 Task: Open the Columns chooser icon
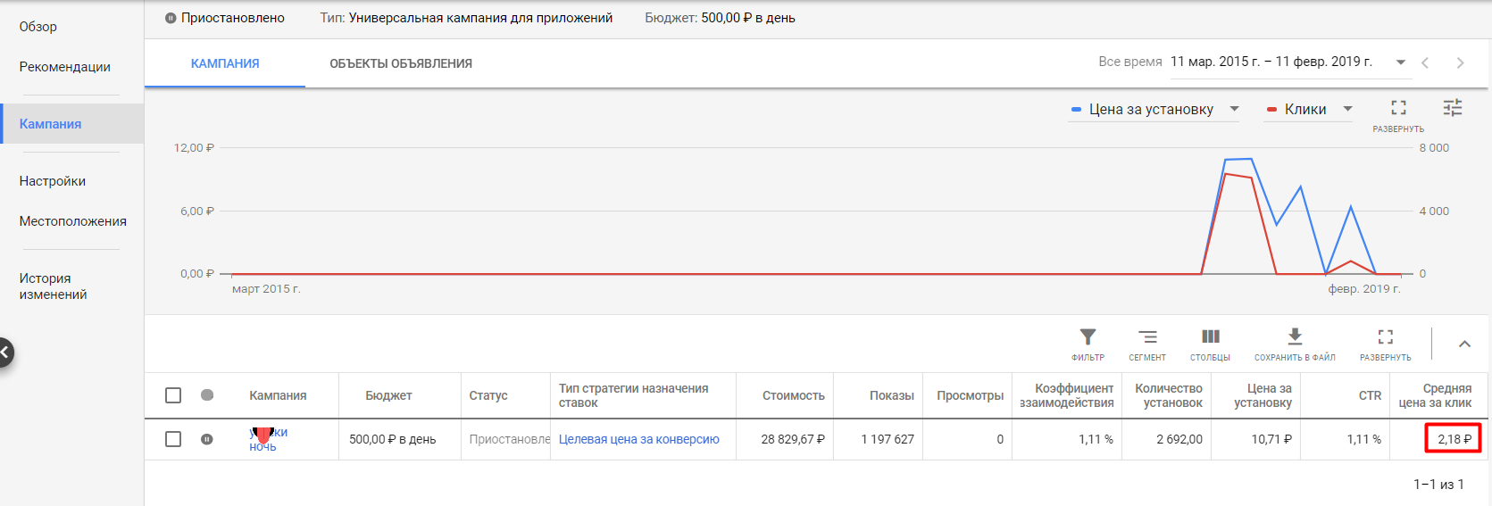(1210, 336)
